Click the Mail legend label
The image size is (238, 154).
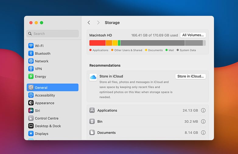pyautogui.click(x=171, y=50)
